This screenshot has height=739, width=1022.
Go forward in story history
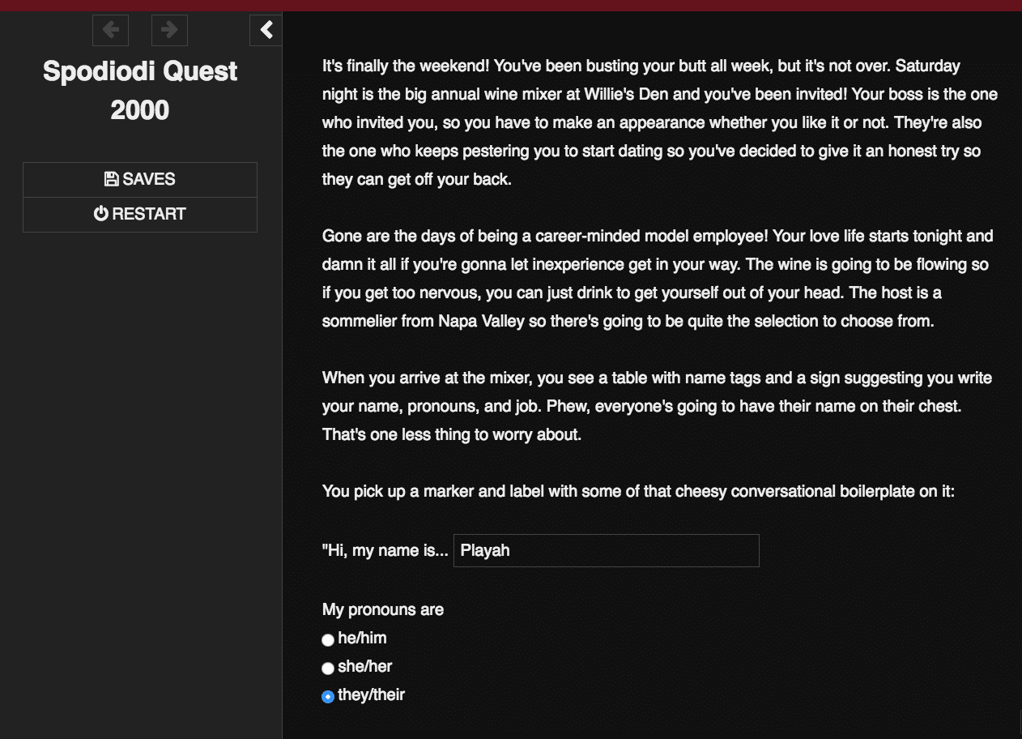click(169, 31)
